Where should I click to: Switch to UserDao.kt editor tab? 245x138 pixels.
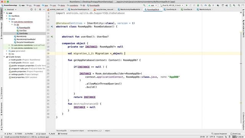[187, 10]
